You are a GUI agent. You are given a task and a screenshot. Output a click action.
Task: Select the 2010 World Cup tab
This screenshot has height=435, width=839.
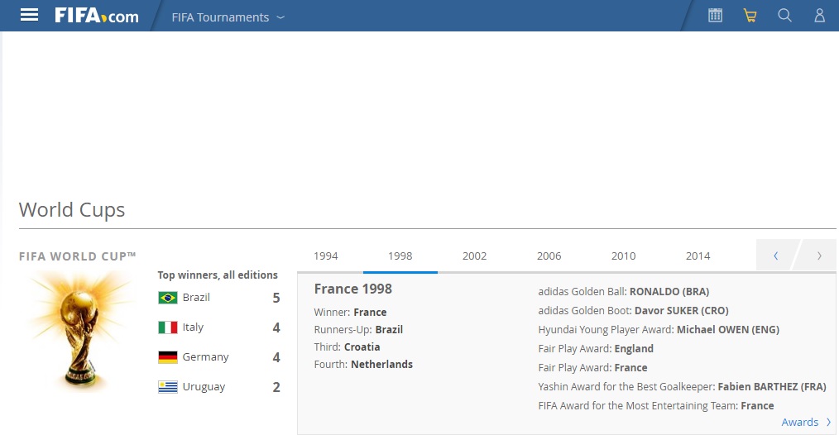[x=623, y=256]
